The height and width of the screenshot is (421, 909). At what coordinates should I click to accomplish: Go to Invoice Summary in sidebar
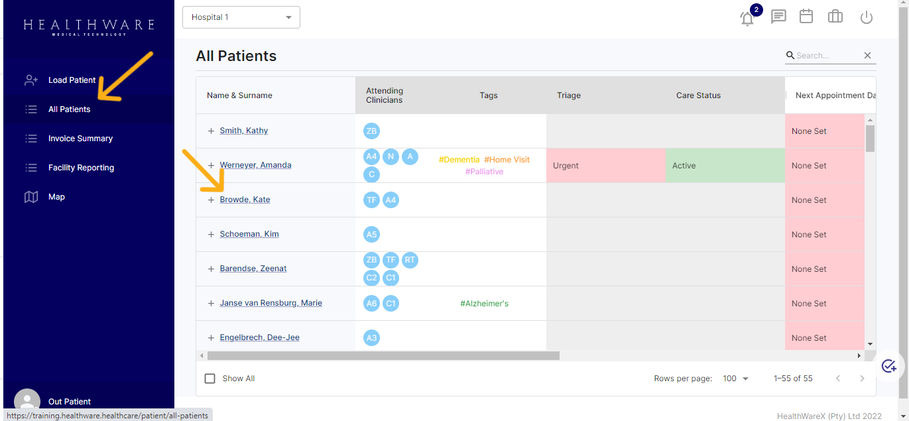(x=80, y=139)
